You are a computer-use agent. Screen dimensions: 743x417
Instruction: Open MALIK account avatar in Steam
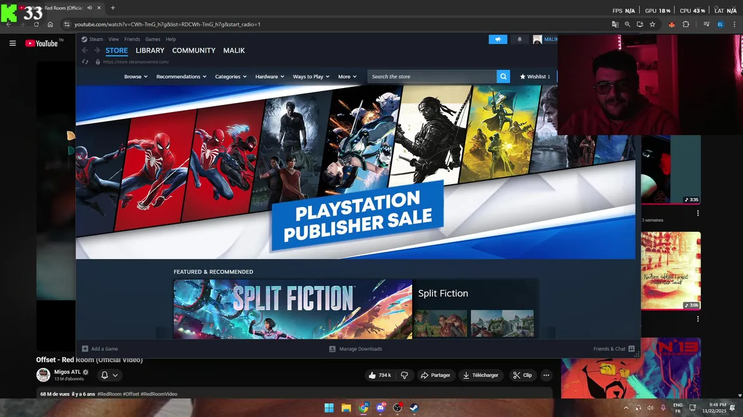[538, 39]
